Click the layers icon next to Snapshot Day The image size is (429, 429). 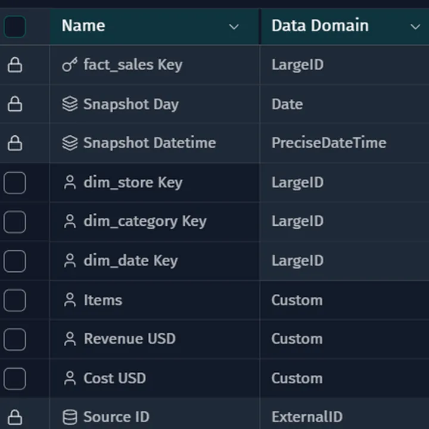[70, 104]
